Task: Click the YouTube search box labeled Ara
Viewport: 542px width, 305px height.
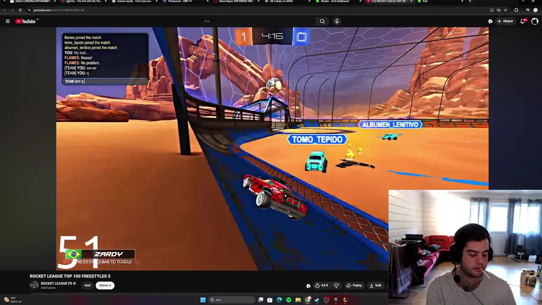Action: [x=258, y=21]
